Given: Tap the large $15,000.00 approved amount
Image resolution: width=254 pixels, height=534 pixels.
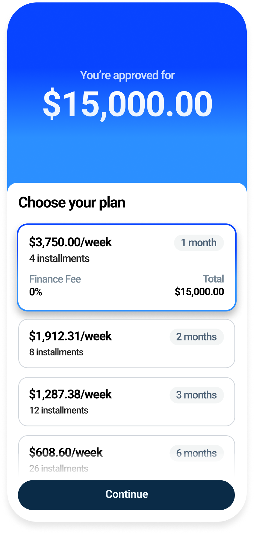Looking at the screenshot, I should coord(127,104).
